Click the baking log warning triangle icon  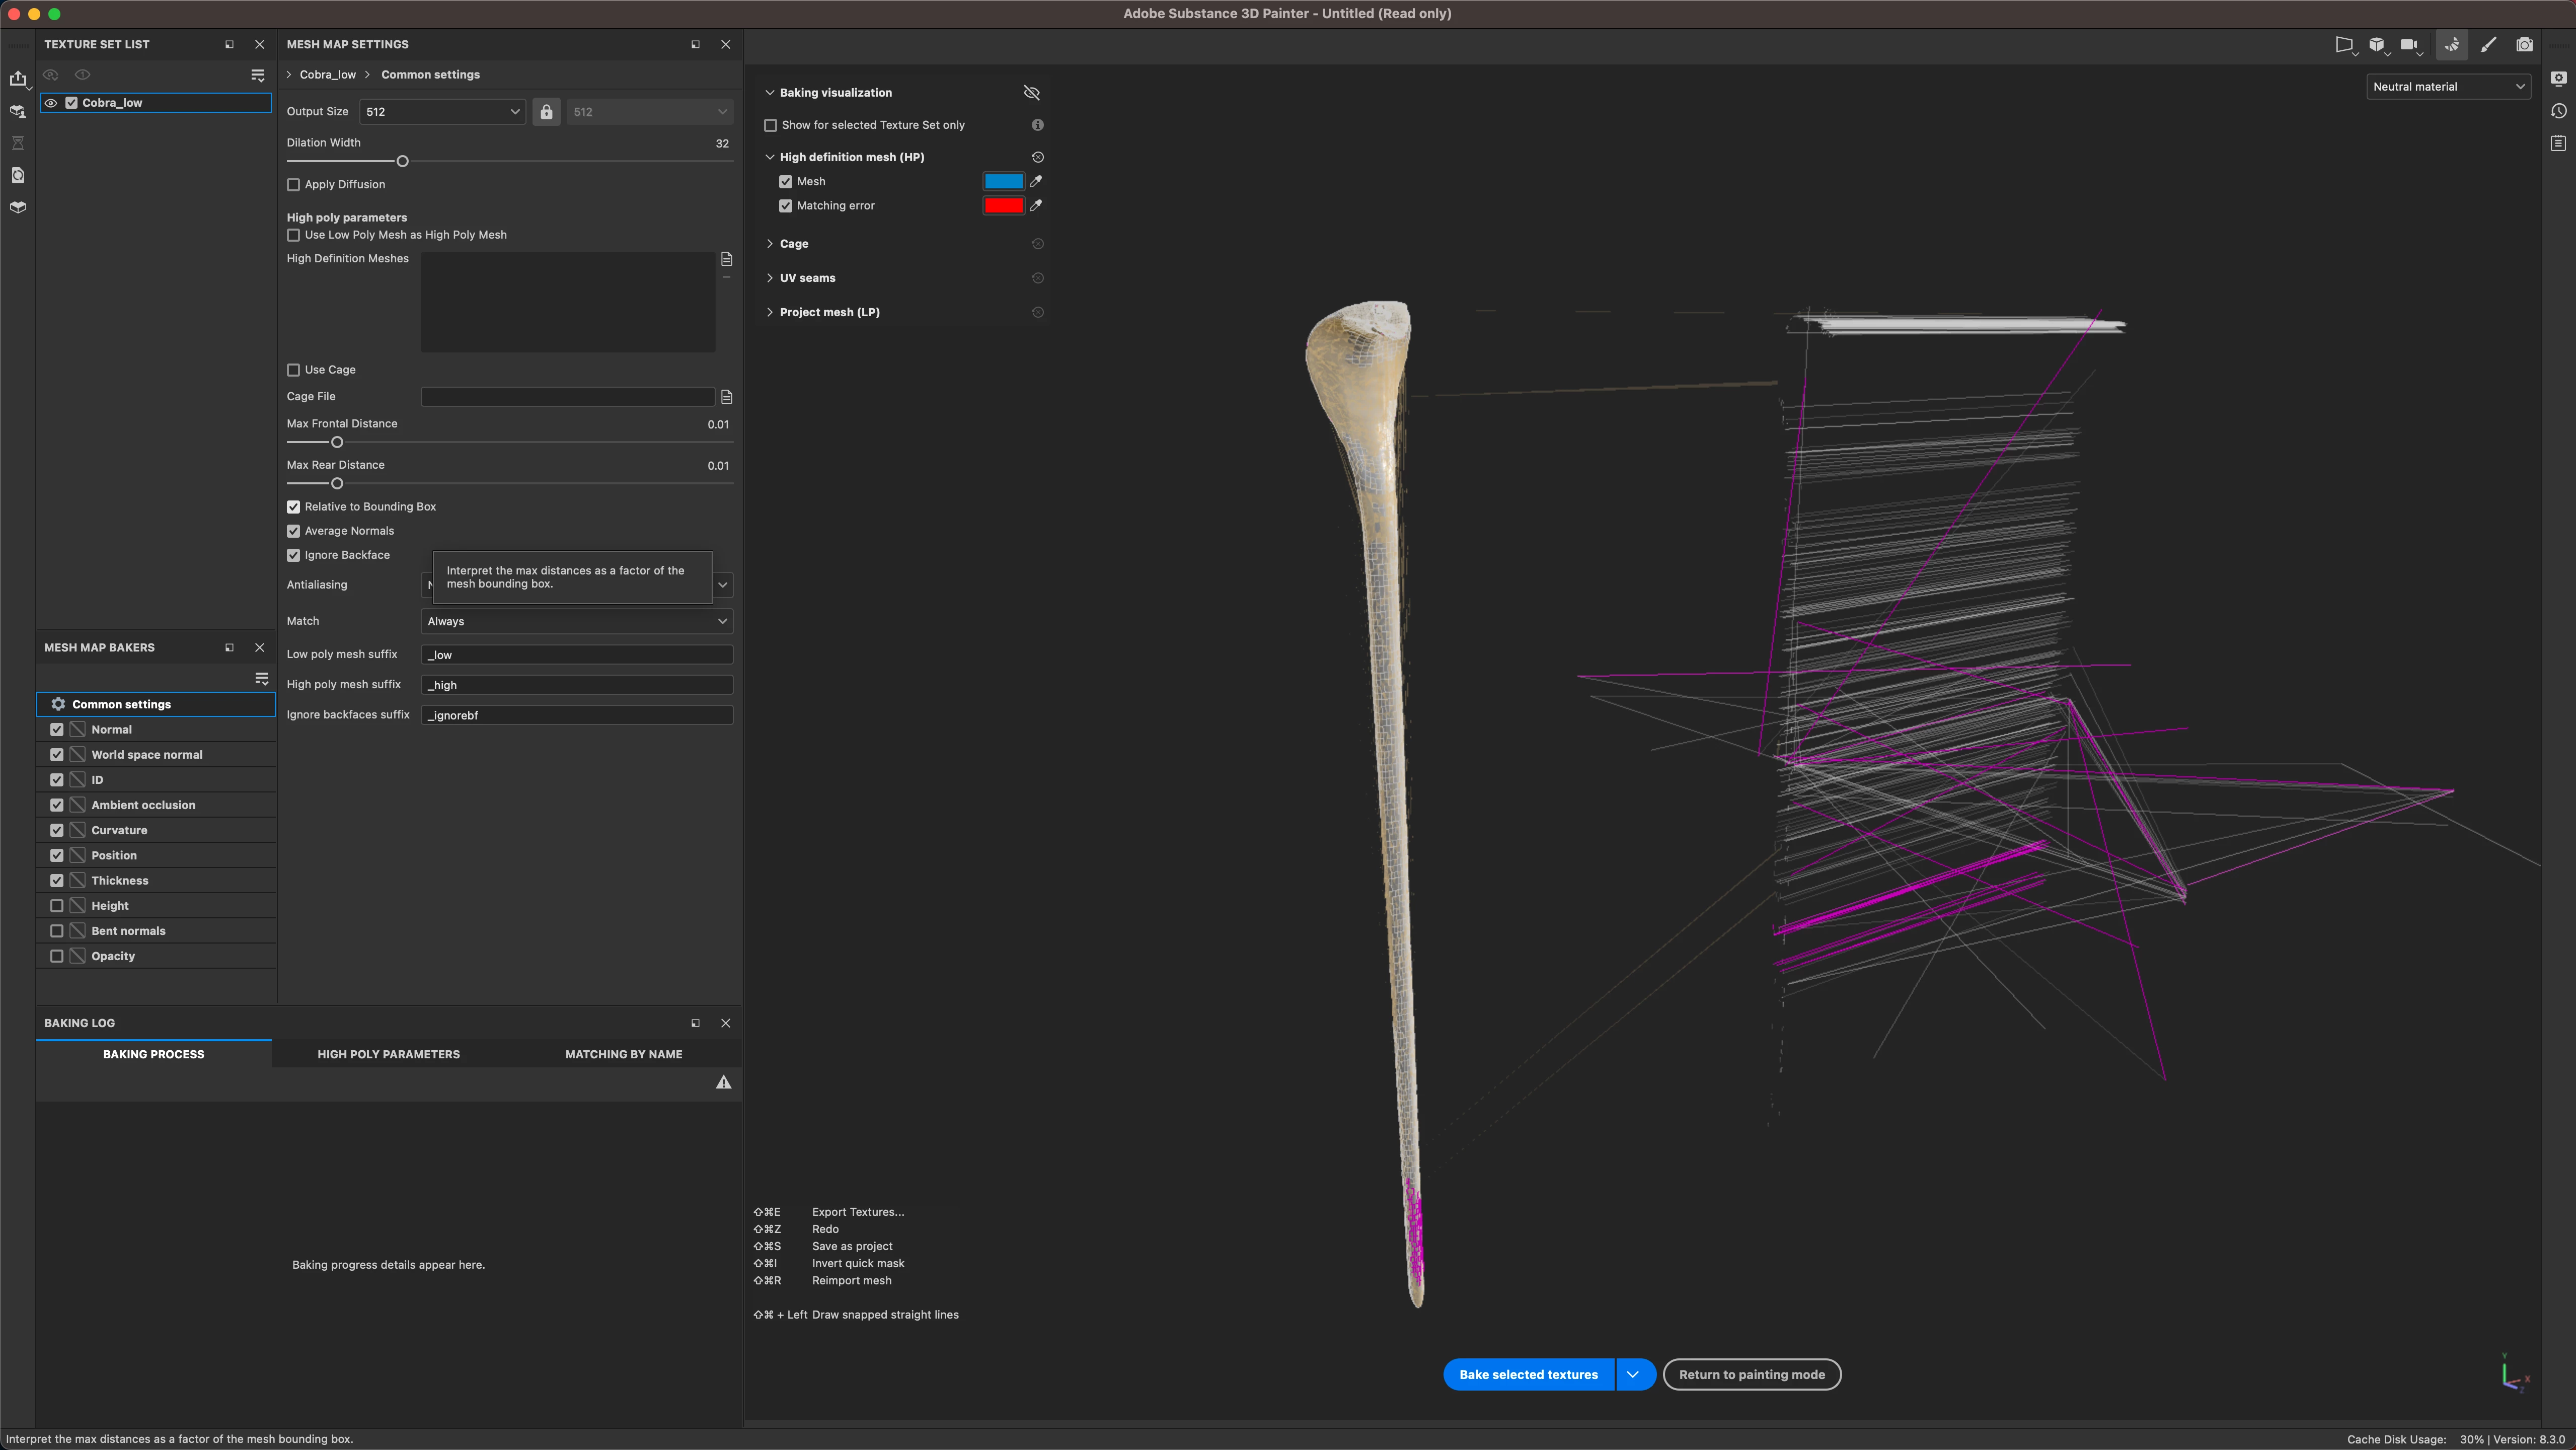(723, 1083)
